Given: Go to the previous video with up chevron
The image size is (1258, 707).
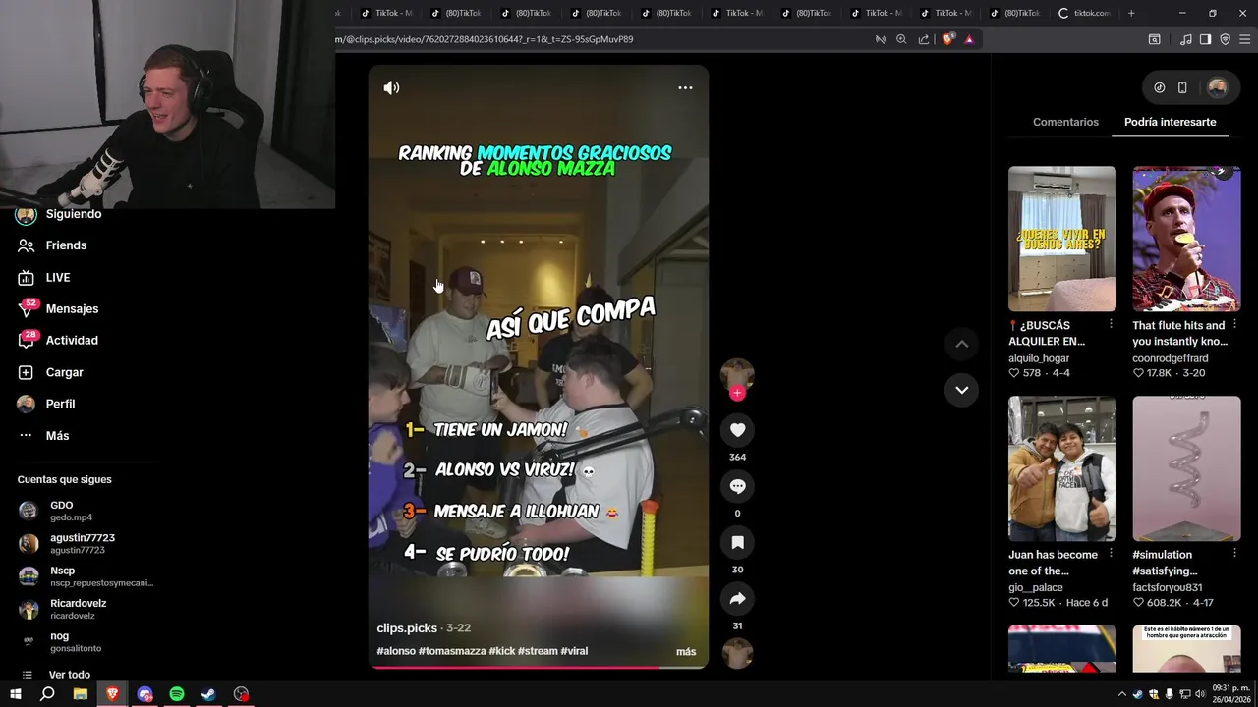Looking at the screenshot, I should 961,344.
